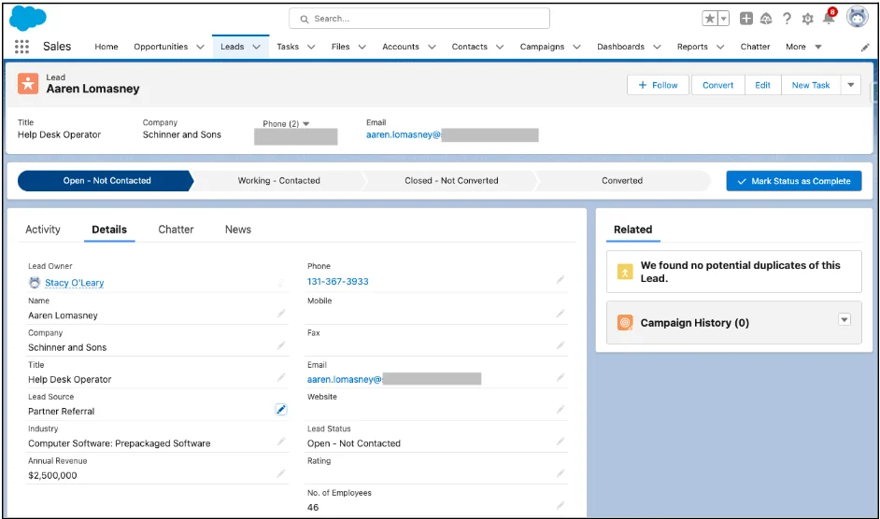Viewport: 880px width, 519px height.
Task: Open the Chatter navigation item
Action: (755, 47)
